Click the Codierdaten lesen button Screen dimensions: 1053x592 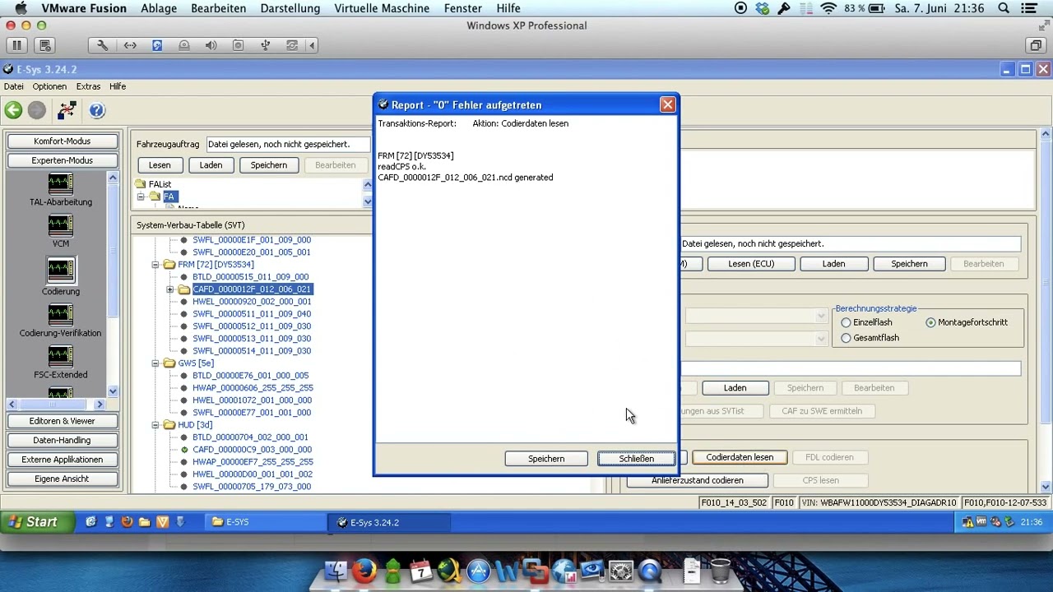[x=740, y=457]
